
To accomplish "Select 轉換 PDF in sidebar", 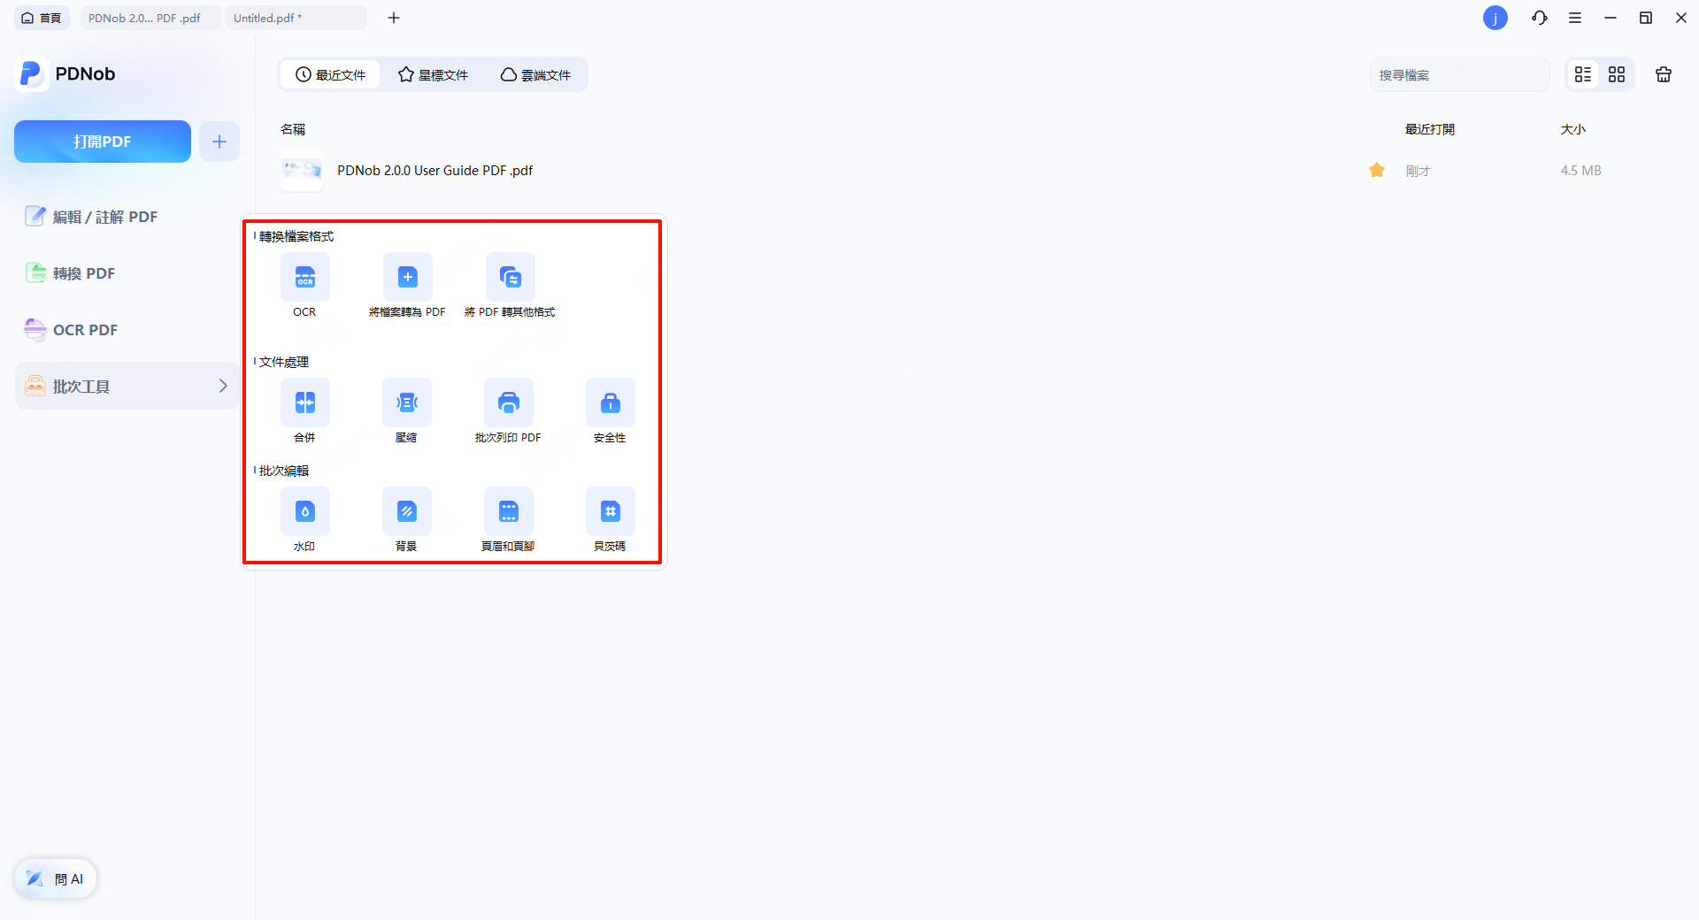I will click(x=126, y=273).
